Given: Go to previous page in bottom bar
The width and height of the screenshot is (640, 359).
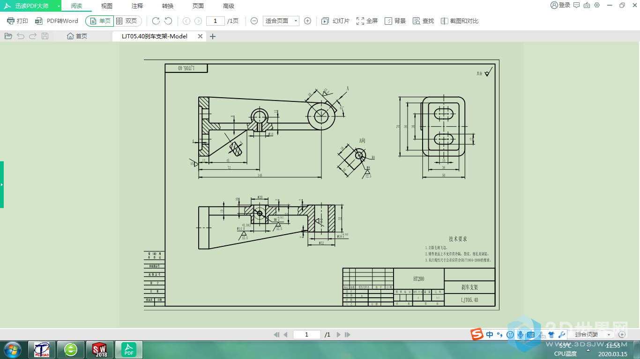Looking at the screenshot, I should [x=285, y=335].
